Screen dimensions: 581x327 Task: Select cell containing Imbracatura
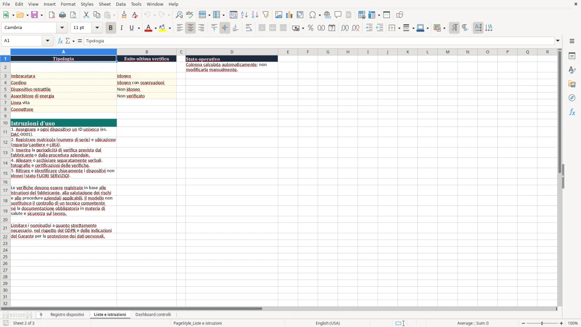[63, 76]
